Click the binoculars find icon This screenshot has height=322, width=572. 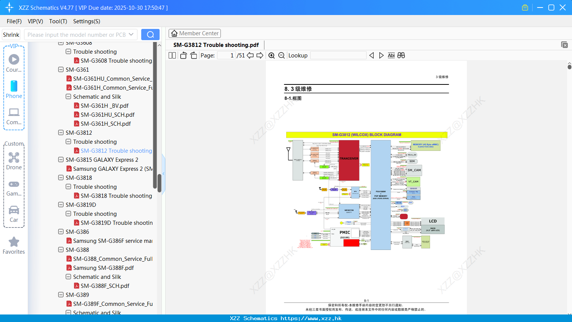pyautogui.click(x=401, y=56)
